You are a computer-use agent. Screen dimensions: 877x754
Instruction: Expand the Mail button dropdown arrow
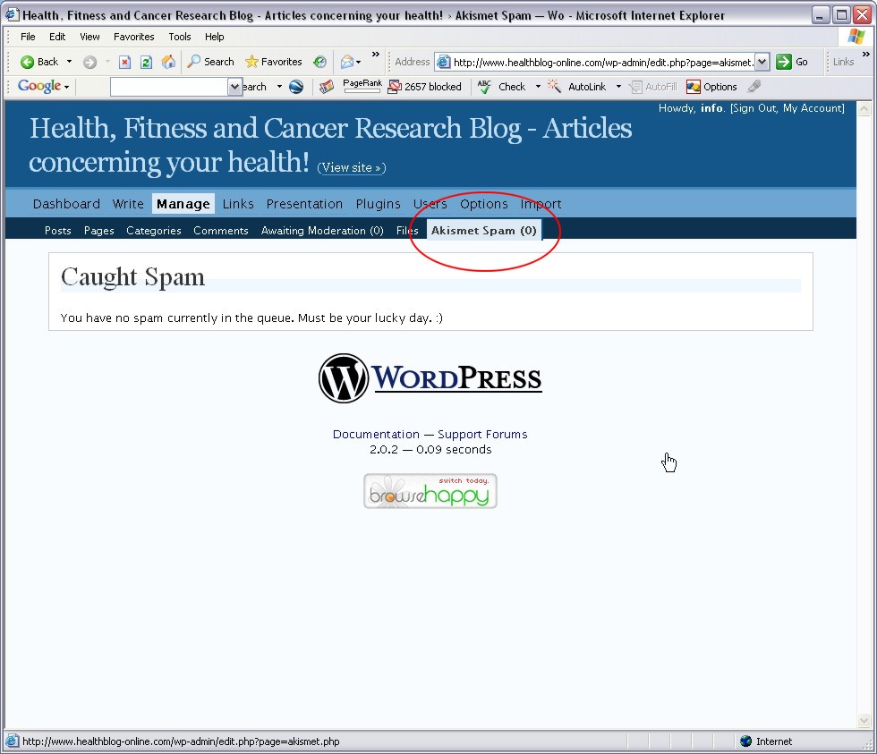(358, 62)
